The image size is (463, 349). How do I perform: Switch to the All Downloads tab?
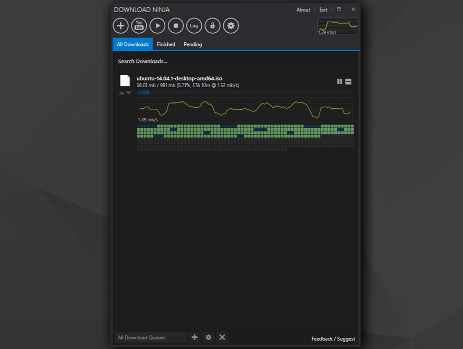[133, 44]
